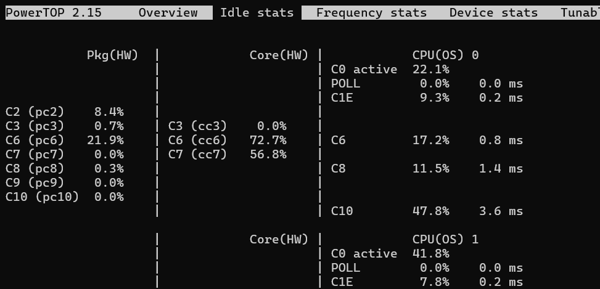
Task: Select C0 active 22.1% line
Action: 390,69
